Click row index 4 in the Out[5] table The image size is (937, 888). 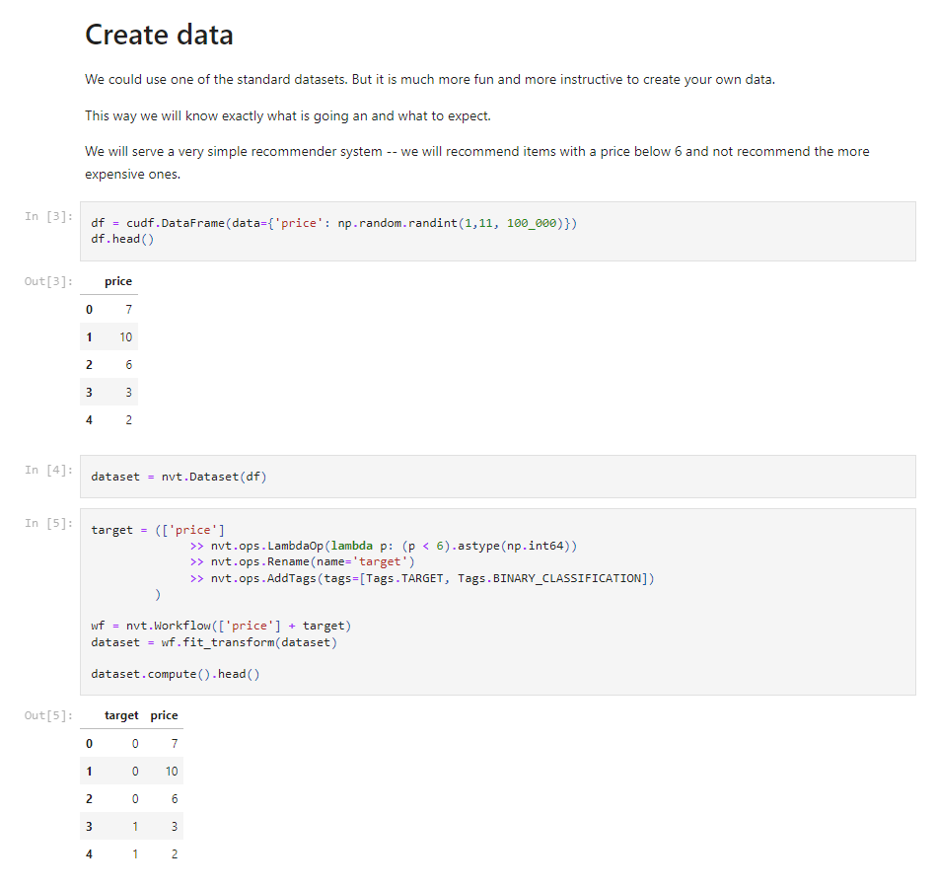pyautogui.click(x=89, y=853)
